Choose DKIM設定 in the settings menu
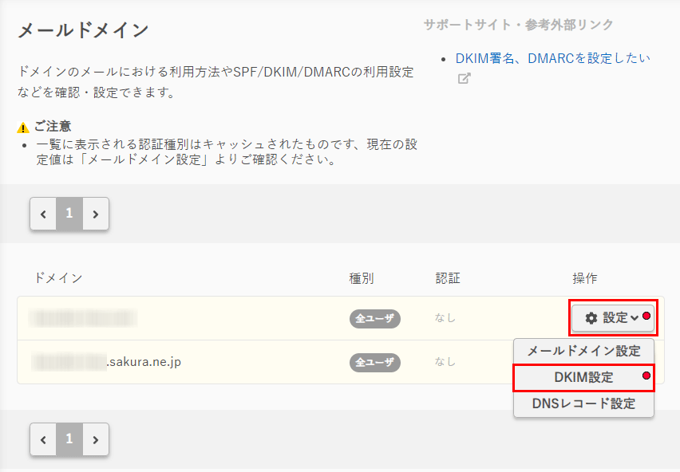680x472 pixels. pos(583,377)
